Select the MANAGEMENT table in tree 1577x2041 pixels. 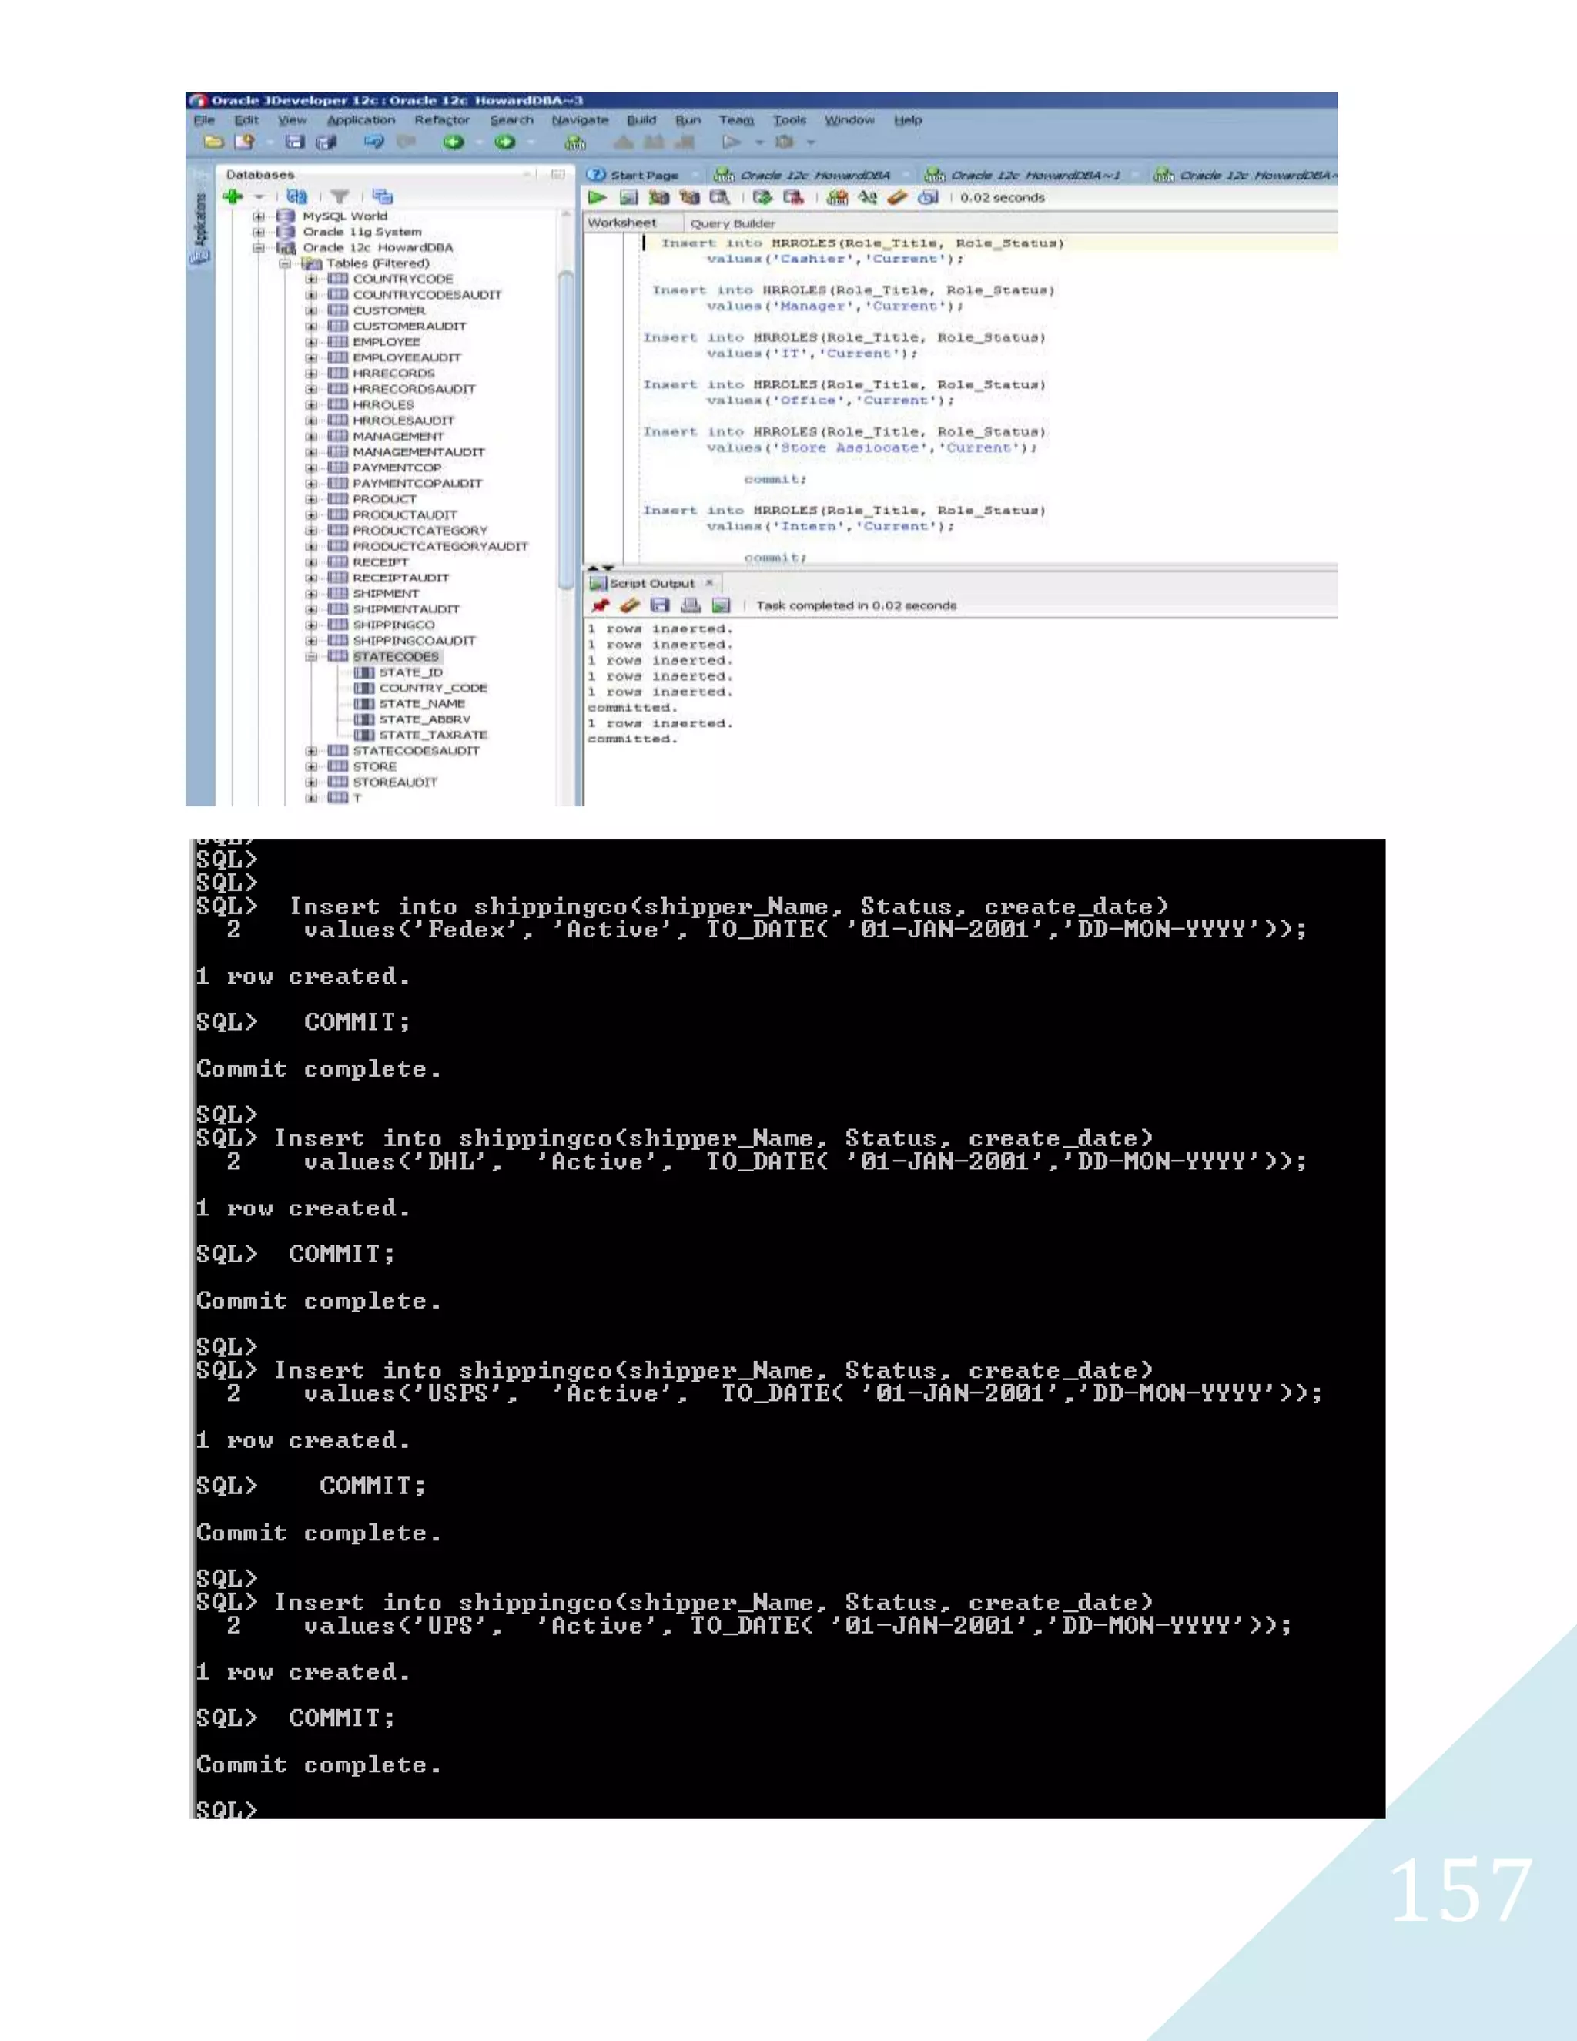[x=398, y=437]
